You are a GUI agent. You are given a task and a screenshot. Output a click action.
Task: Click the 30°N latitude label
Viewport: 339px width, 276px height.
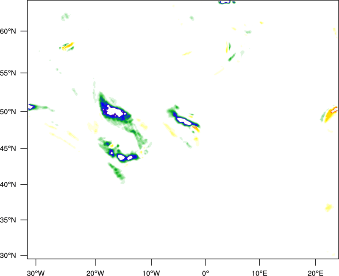pyautogui.click(x=8, y=256)
